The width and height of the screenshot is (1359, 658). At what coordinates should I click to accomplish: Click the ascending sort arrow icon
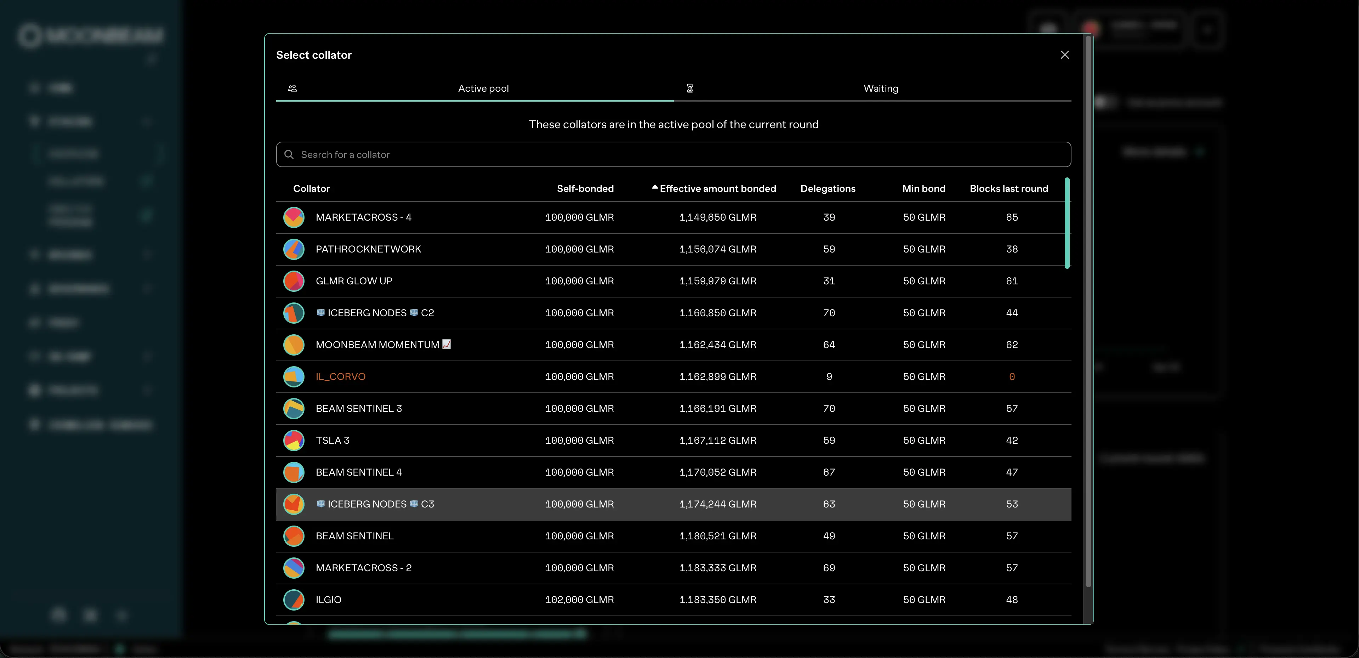(x=655, y=187)
